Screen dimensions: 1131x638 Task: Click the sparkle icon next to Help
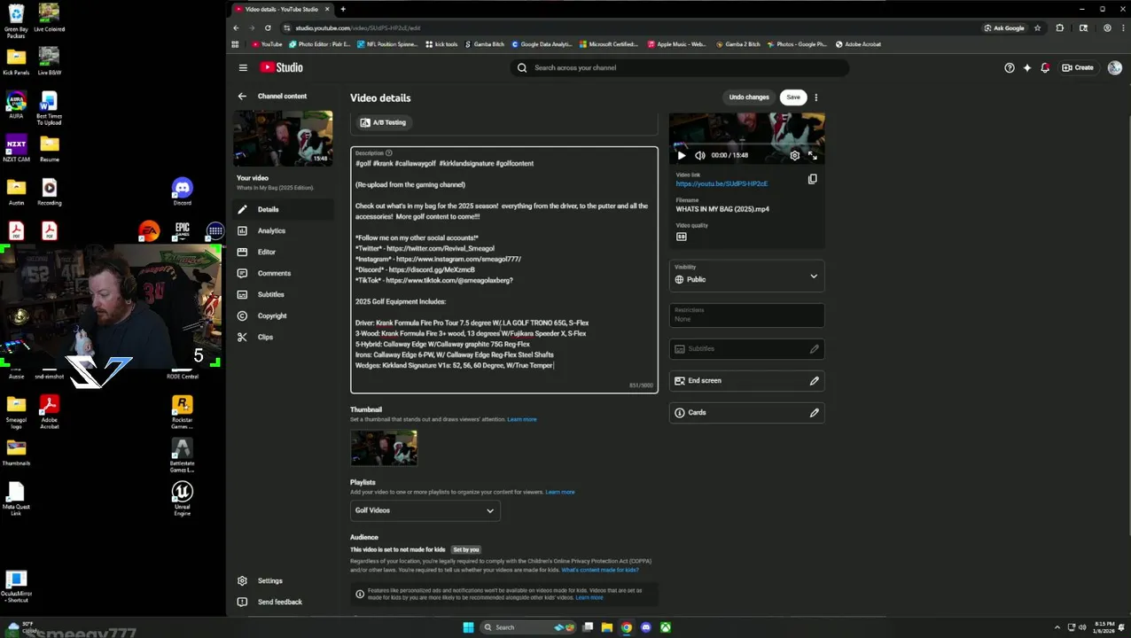1027,67
